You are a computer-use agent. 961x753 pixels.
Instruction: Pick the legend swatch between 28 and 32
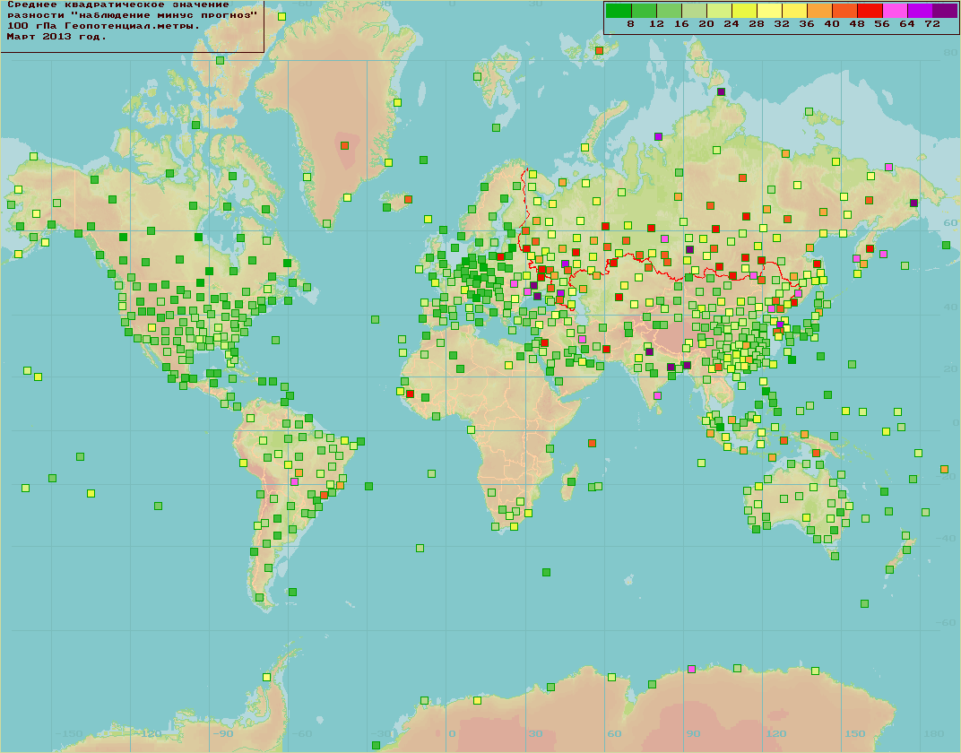[x=769, y=11]
